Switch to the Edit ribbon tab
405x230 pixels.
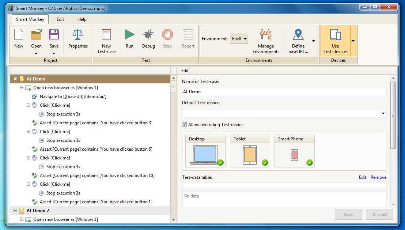point(60,19)
